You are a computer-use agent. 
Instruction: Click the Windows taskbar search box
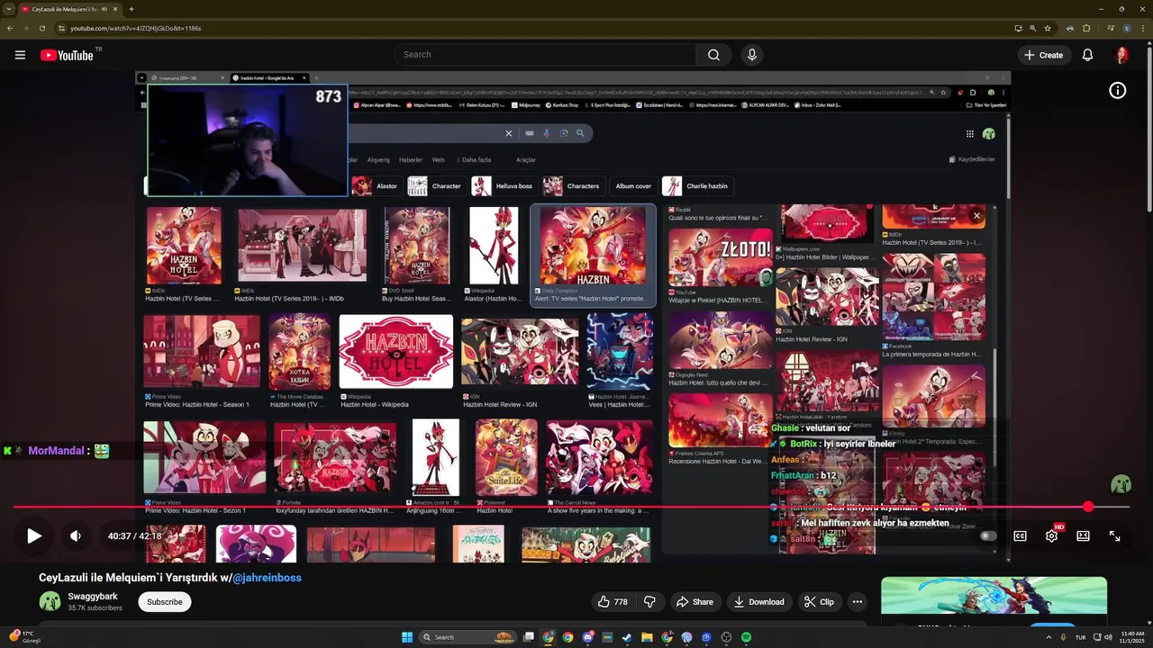(468, 637)
